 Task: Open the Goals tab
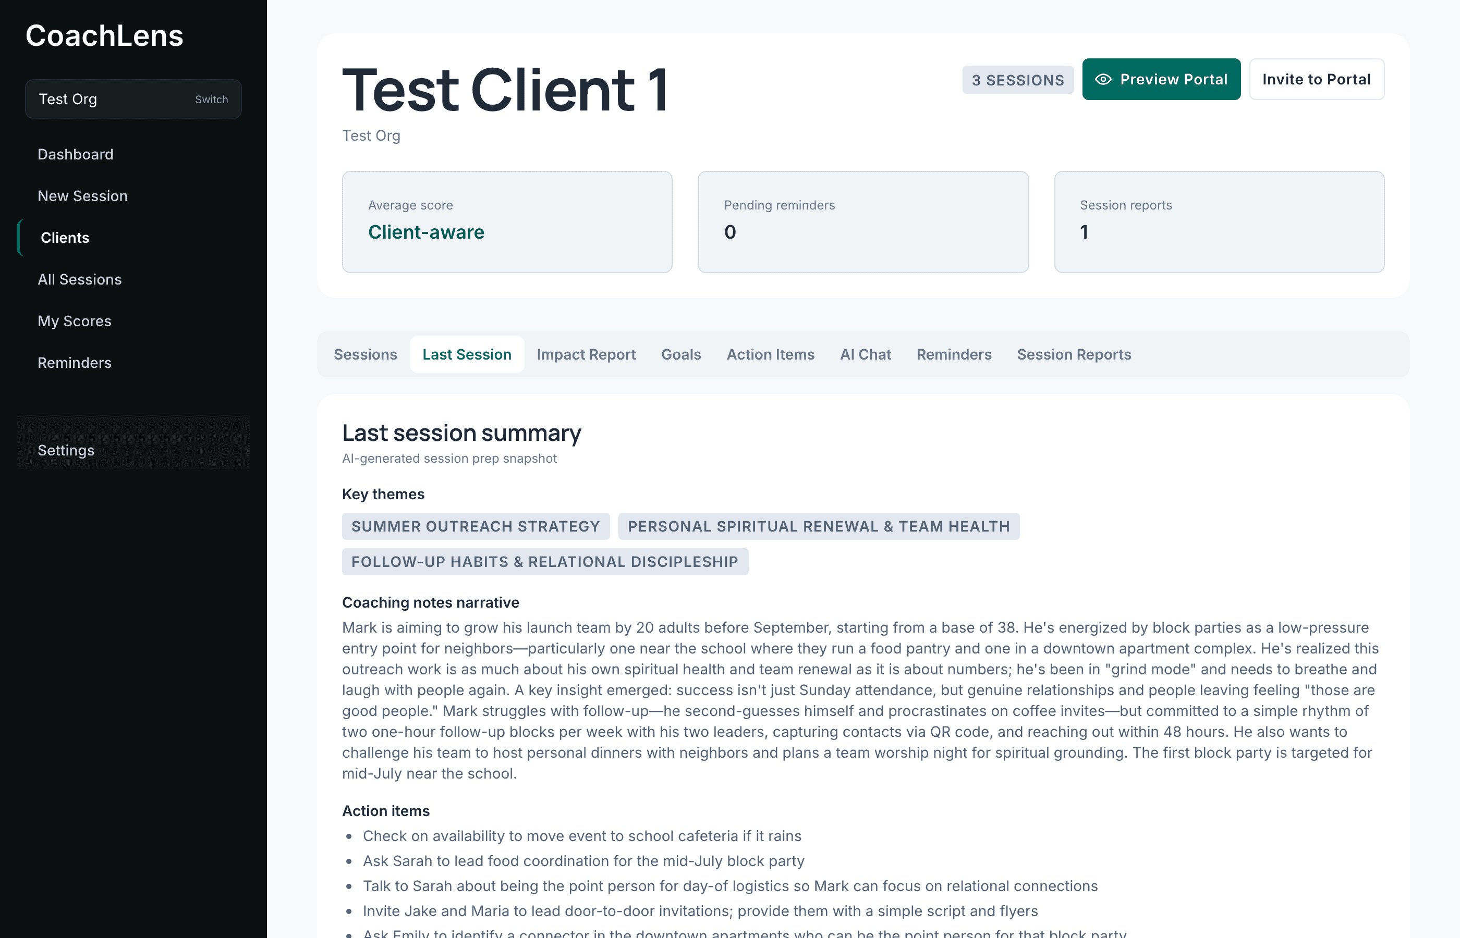680,354
